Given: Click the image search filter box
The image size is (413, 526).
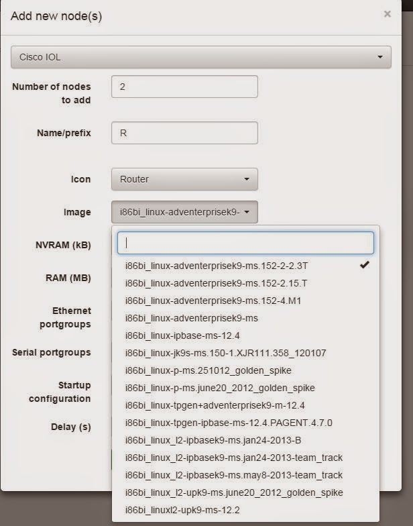Looking at the screenshot, I should [x=245, y=243].
